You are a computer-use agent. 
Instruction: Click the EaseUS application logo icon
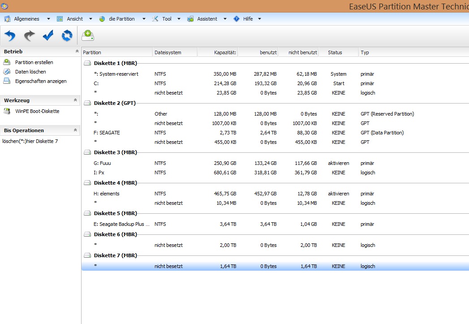click(4, 6)
